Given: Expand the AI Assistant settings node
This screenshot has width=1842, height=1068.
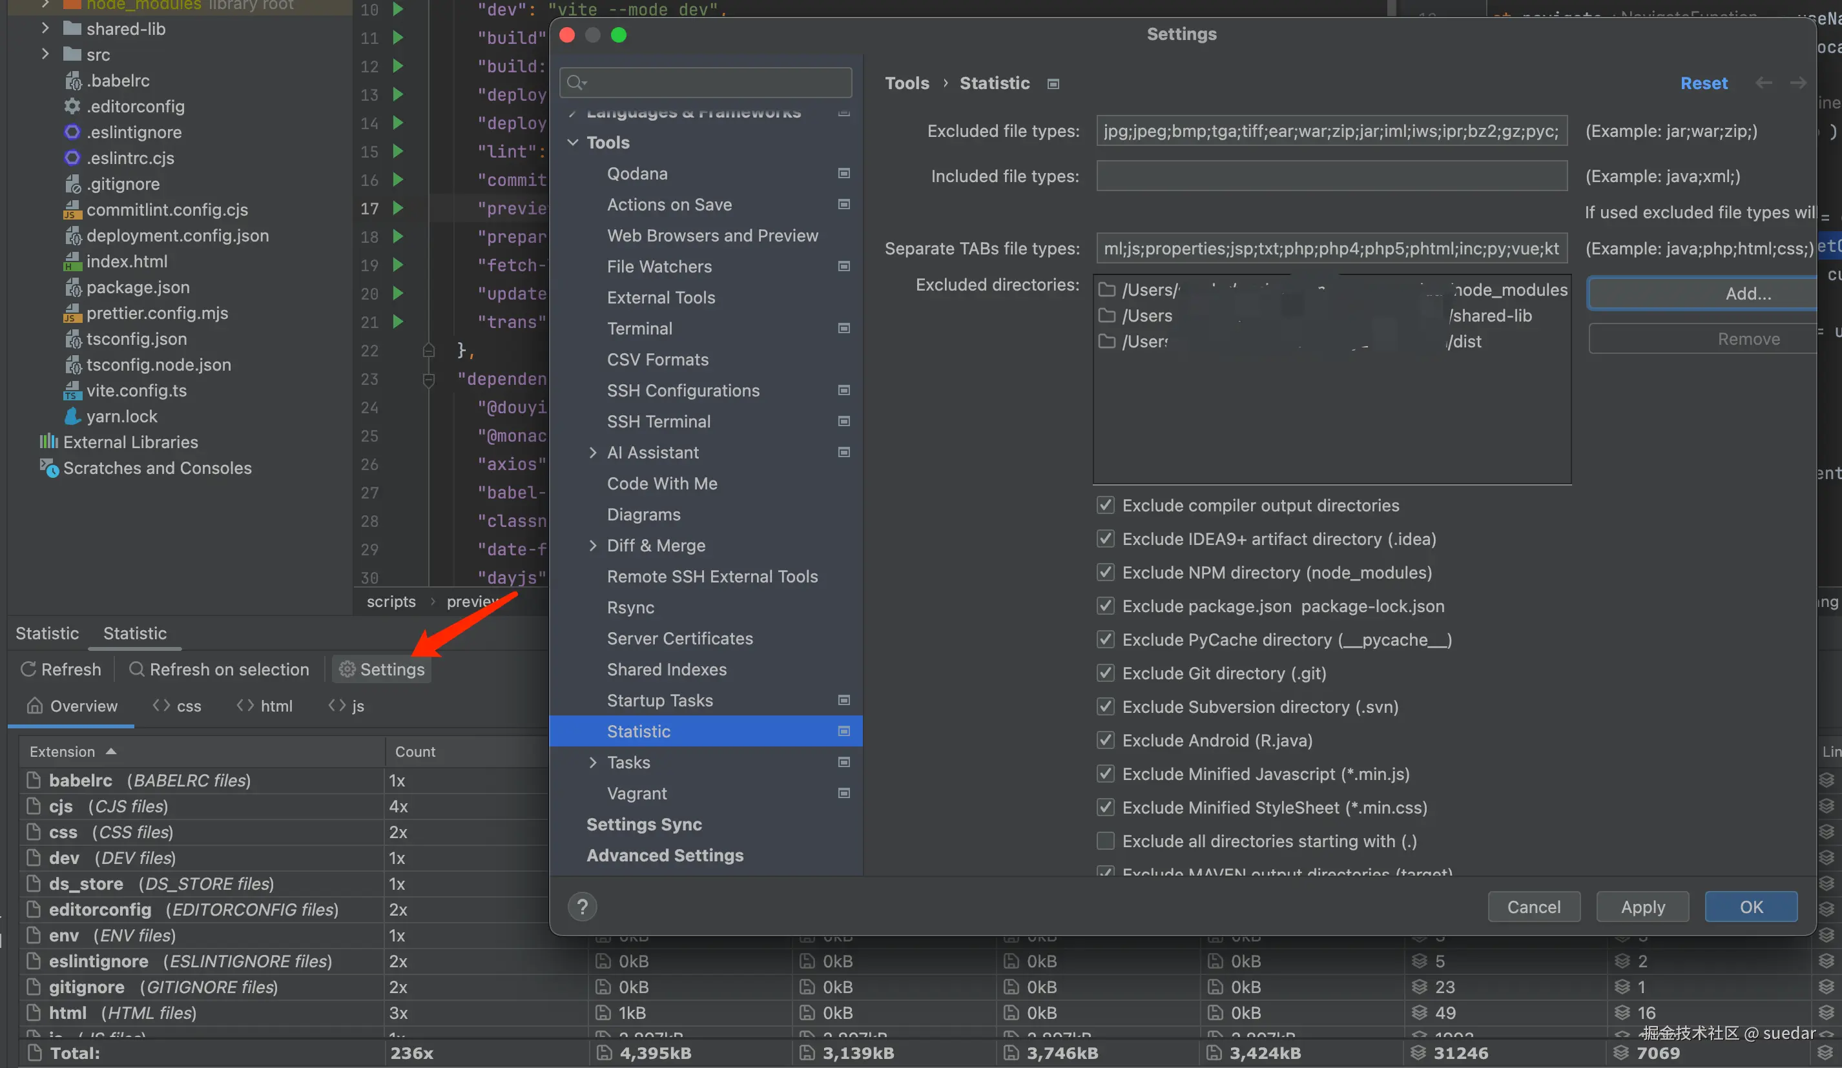Looking at the screenshot, I should (593, 453).
